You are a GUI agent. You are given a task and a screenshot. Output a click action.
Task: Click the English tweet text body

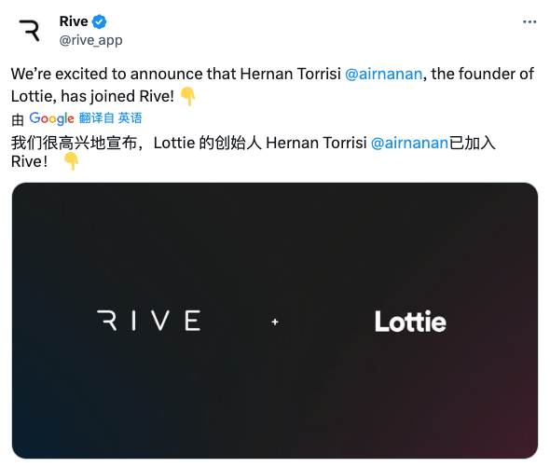click(x=272, y=85)
